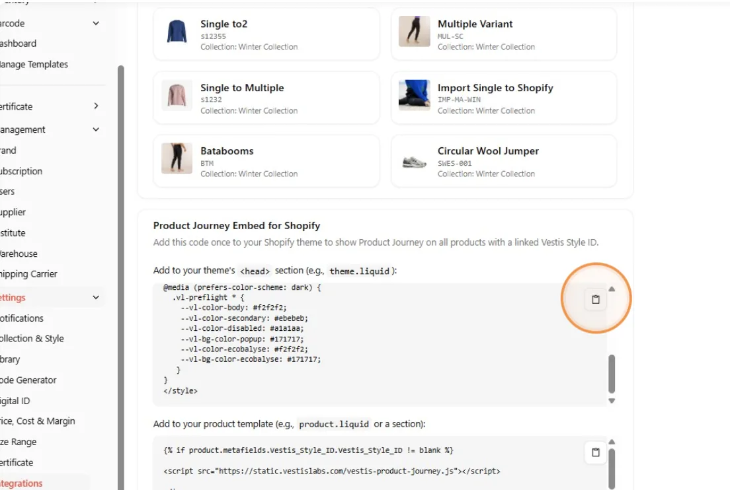Screen dimensions: 730x490
Task: Select the Circular Wool Jumper title
Action: 488,151
